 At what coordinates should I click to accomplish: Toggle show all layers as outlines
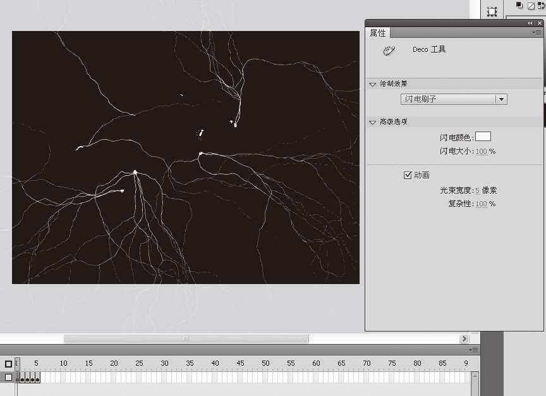tap(8, 364)
